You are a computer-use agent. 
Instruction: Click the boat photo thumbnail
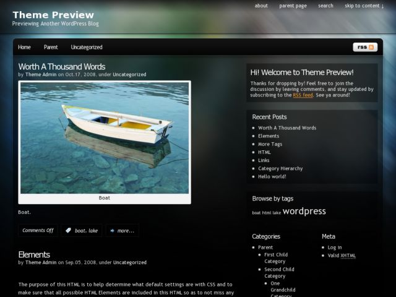pyautogui.click(x=105, y=138)
